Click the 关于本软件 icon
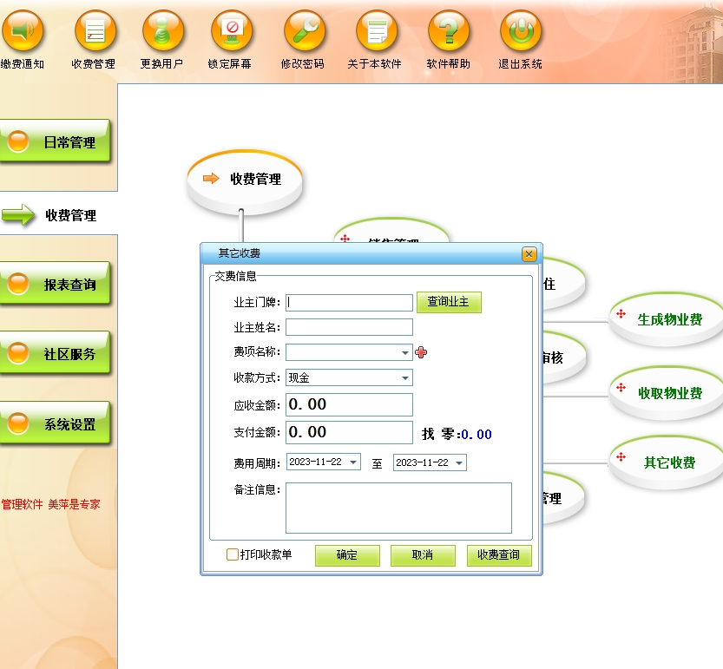This screenshot has height=669, width=723. (x=376, y=32)
